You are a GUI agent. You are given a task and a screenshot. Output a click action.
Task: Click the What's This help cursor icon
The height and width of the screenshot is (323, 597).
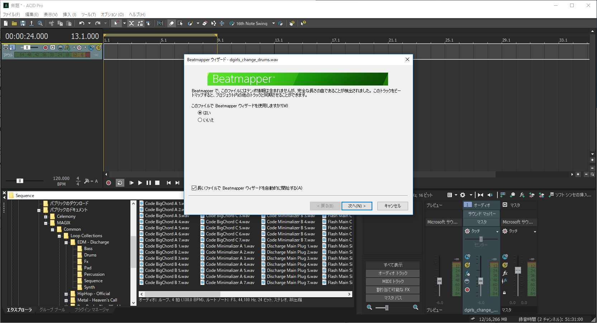[x=304, y=23]
